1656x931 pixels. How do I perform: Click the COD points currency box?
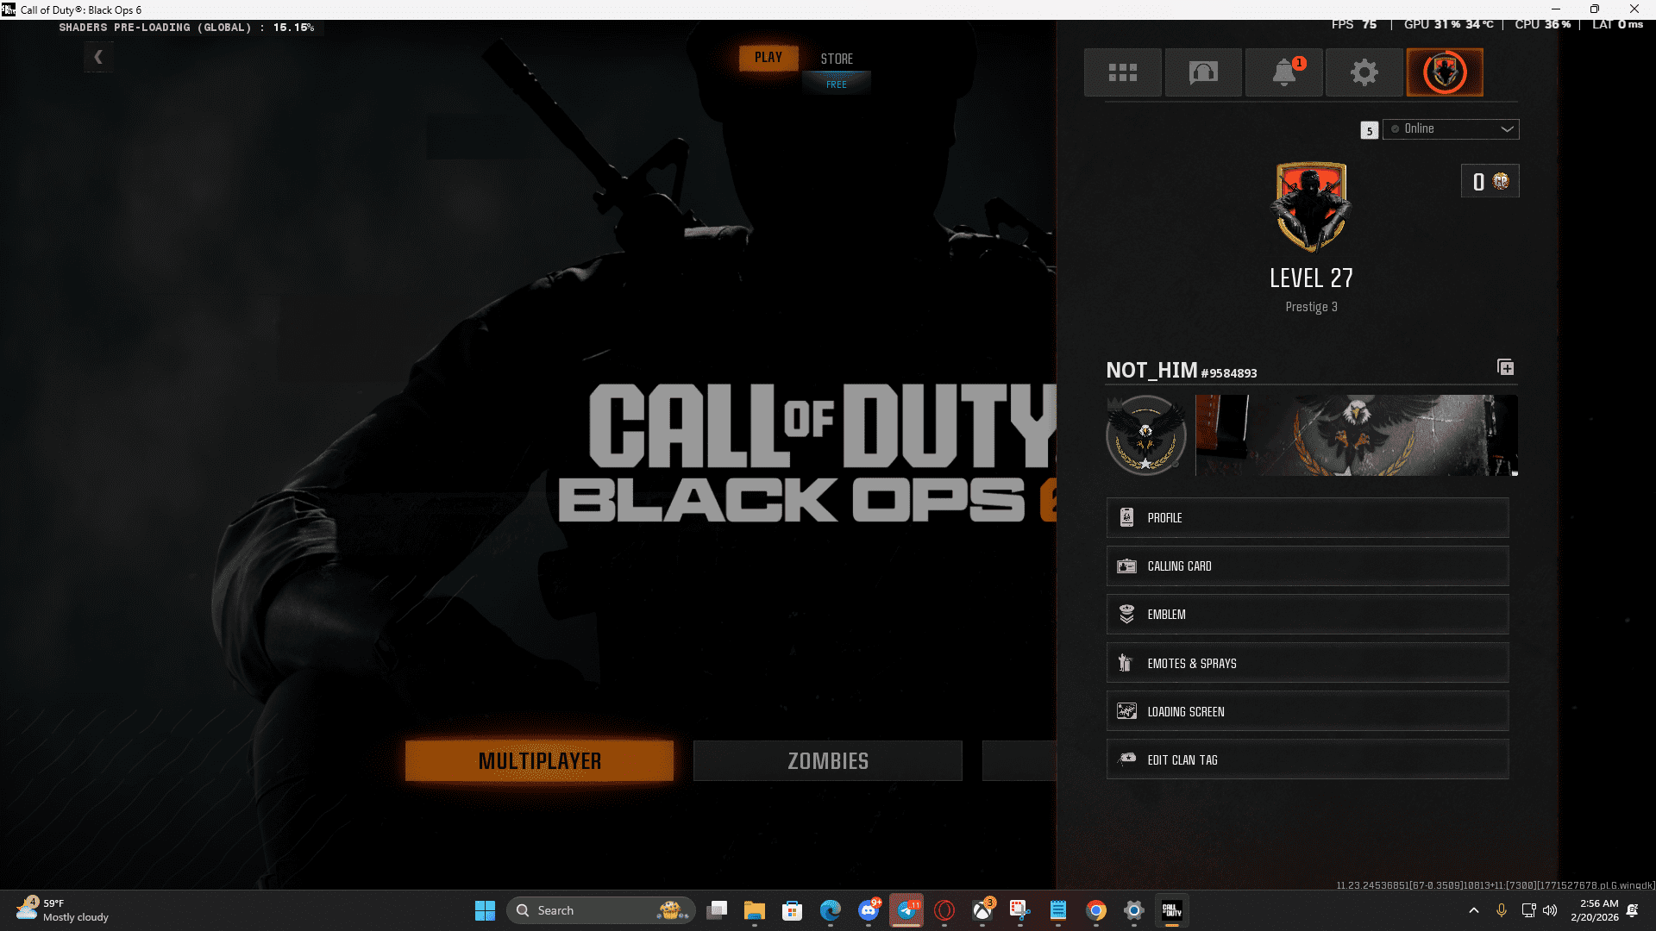coord(1490,182)
